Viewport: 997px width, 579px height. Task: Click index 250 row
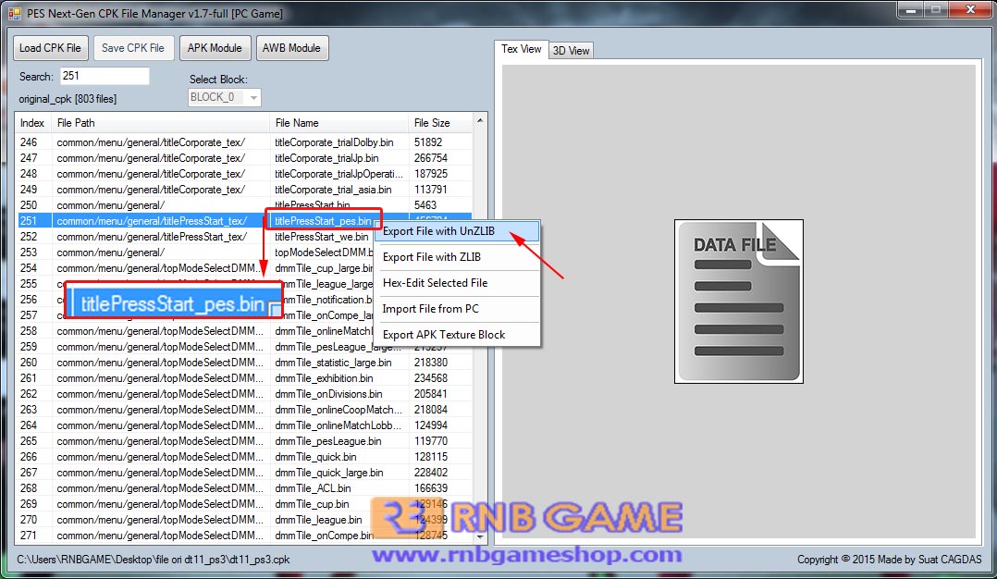coord(243,205)
